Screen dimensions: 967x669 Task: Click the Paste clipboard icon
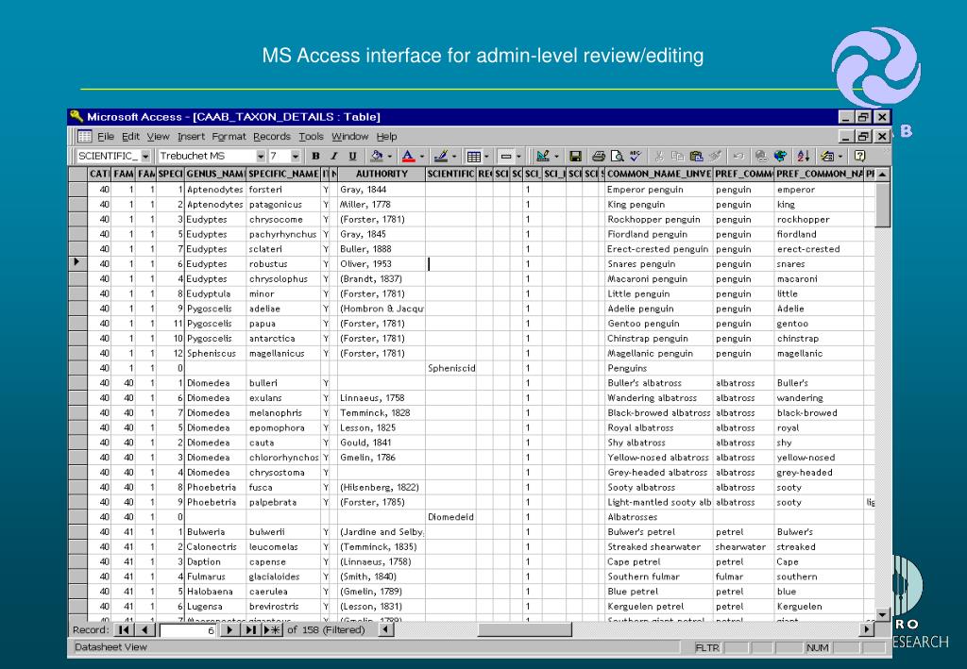[696, 156]
